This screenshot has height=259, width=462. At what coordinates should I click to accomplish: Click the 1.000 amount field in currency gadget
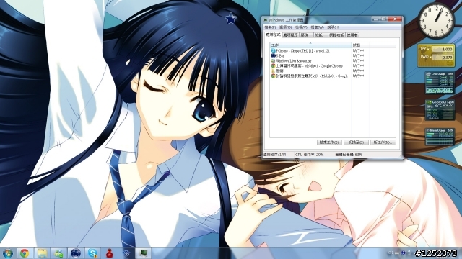click(x=443, y=49)
